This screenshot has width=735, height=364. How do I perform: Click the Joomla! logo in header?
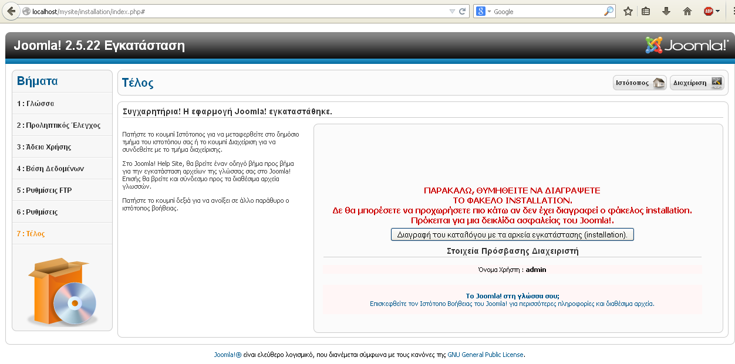[687, 45]
